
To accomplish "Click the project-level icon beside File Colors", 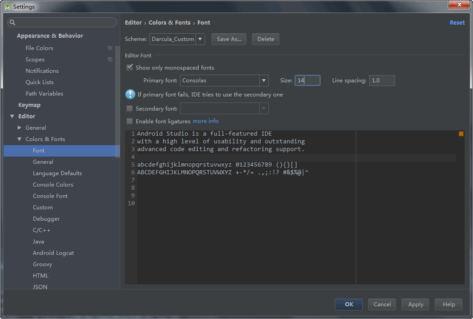I will click(110, 48).
